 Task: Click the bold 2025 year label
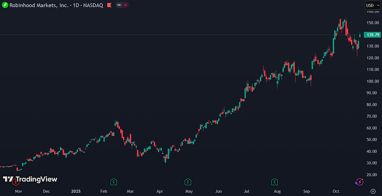pyautogui.click(x=76, y=191)
